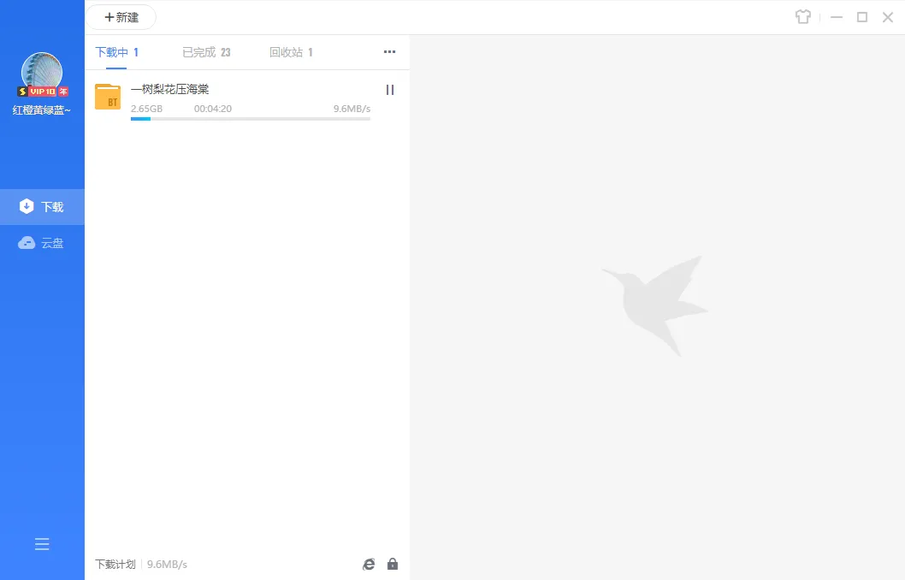Open 下载计划 in the status bar
Viewport: 905px width, 580px height.
[115, 565]
